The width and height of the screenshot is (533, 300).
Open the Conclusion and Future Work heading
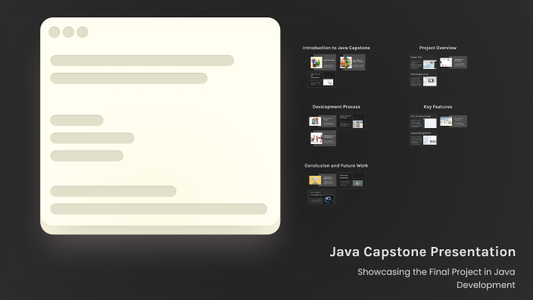(336, 166)
